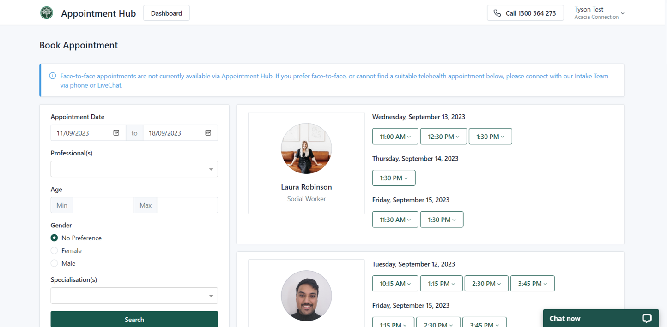Click the info icon in the face-to-face notice

pos(52,76)
